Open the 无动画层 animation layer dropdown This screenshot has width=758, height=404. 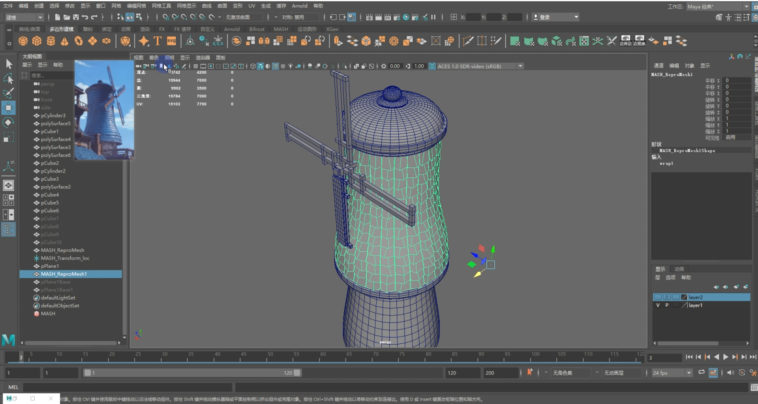point(623,373)
